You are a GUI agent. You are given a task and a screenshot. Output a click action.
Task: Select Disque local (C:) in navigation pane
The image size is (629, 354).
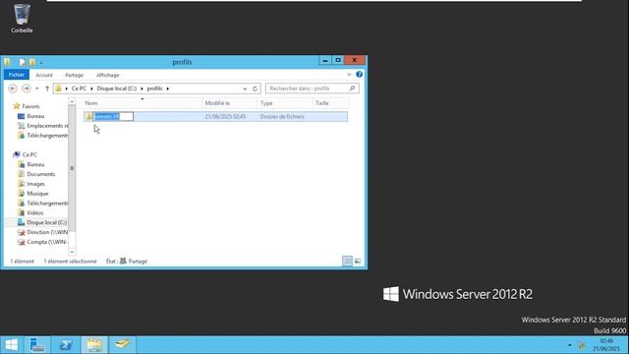(x=46, y=222)
